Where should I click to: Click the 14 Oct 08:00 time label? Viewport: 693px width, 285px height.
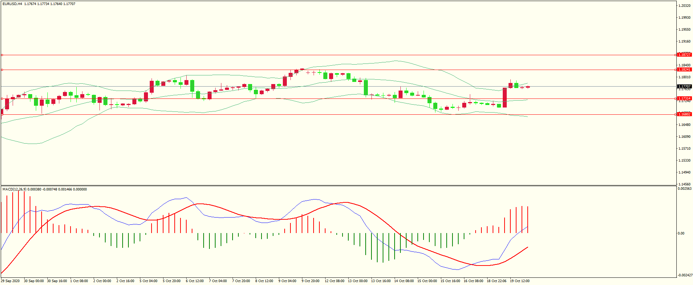(404, 281)
